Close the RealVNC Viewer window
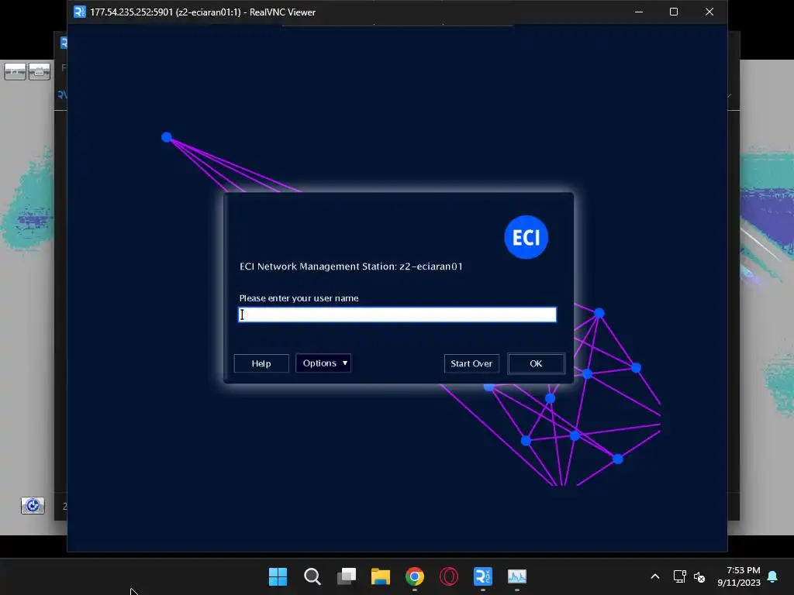Viewport: 794px width, 595px height. coord(709,12)
